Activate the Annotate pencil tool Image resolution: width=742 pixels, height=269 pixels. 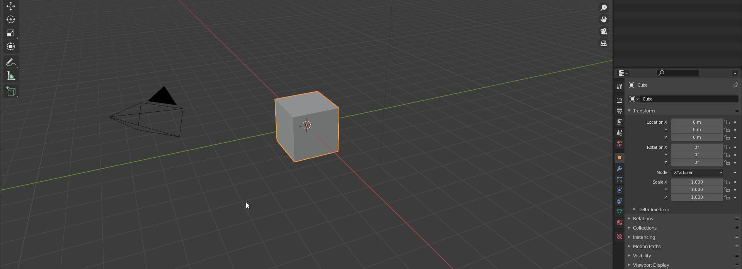click(10, 62)
